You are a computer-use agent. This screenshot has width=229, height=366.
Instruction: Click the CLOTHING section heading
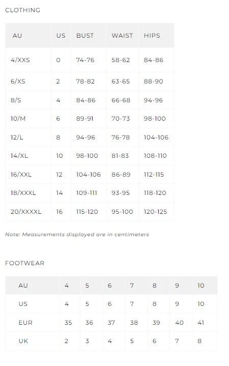coord(22,10)
